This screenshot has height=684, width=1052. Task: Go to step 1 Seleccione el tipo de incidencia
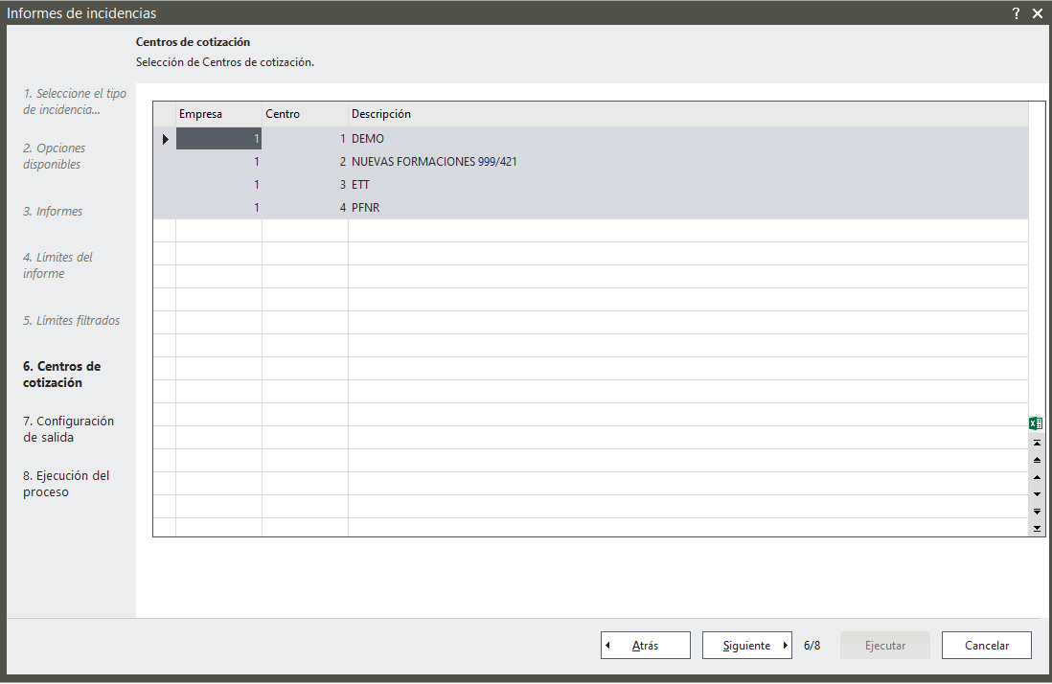point(75,102)
